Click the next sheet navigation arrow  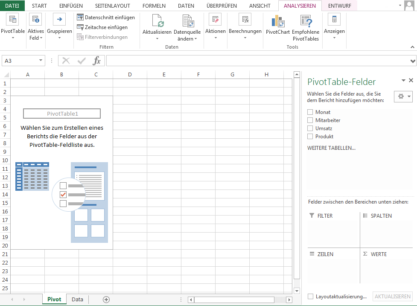coord(24,299)
